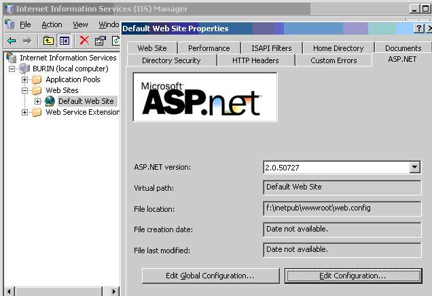
Task: Toggle the Show/Hide Console Tree icon
Action: [x=65, y=41]
